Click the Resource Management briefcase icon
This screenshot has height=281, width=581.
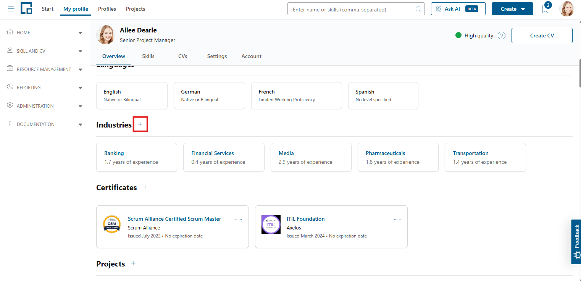[x=10, y=69]
